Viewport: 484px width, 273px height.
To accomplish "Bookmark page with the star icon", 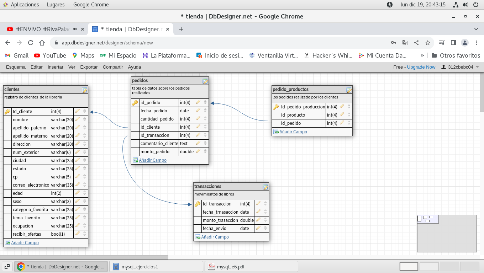I will 428,43.
